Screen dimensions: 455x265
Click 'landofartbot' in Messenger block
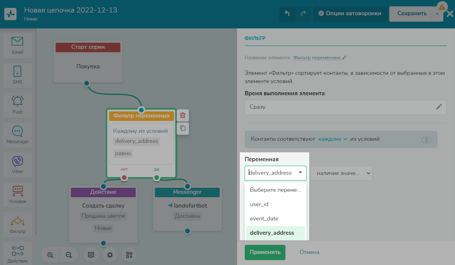coord(190,206)
